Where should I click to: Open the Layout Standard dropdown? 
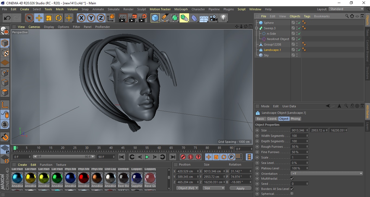(346, 9)
